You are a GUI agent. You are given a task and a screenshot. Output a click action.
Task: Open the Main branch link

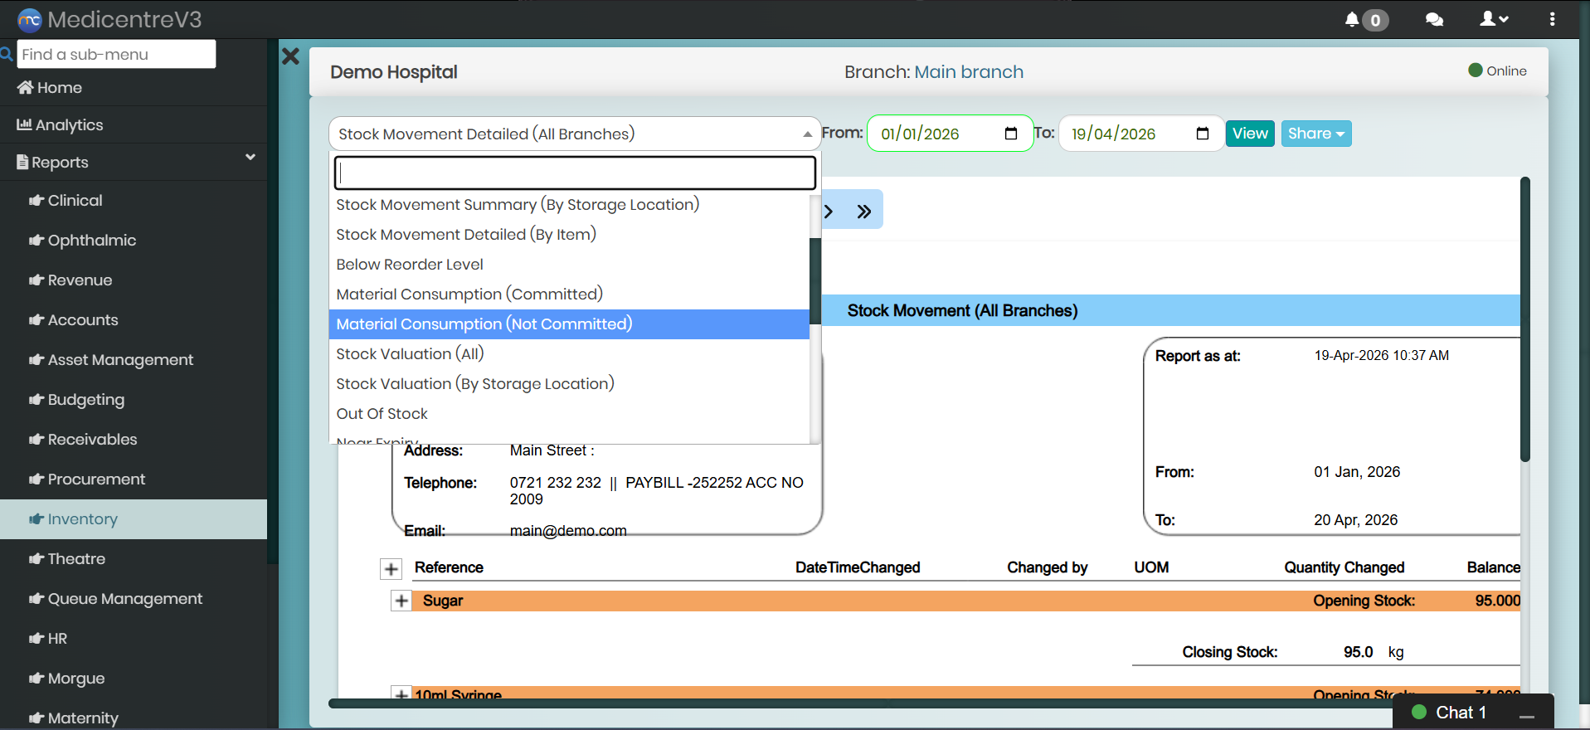968,72
